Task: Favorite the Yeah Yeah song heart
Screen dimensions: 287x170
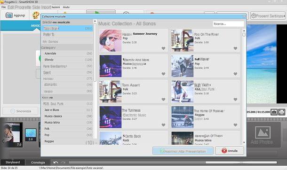Action: pyautogui.click(x=235, y=100)
